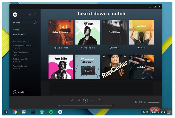Open the Are & Be playlist cover
175x118 pixels.
click(61, 67)
